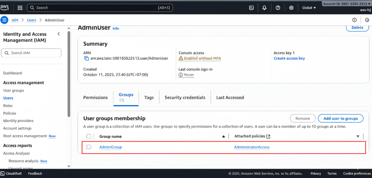
Task: Switch to the Permissions tab
Action: 96,98
